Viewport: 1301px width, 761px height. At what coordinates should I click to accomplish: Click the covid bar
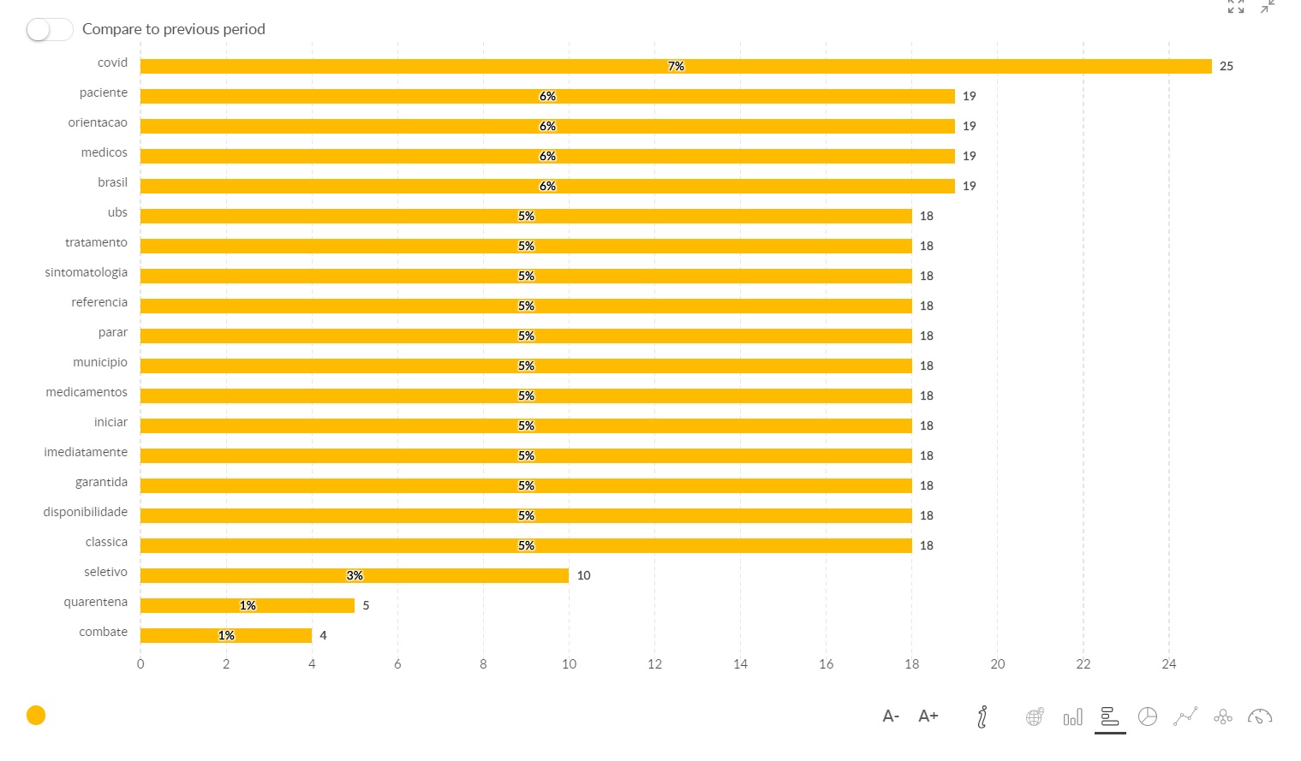pyautogui.click(x=676, y=67)
